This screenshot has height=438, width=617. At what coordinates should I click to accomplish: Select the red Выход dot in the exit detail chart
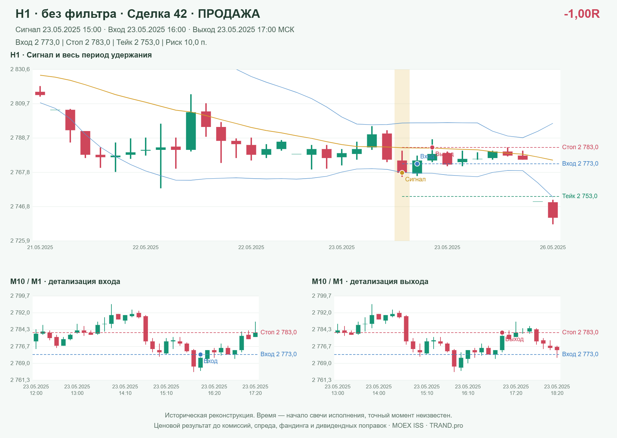[x=502, y=333]
